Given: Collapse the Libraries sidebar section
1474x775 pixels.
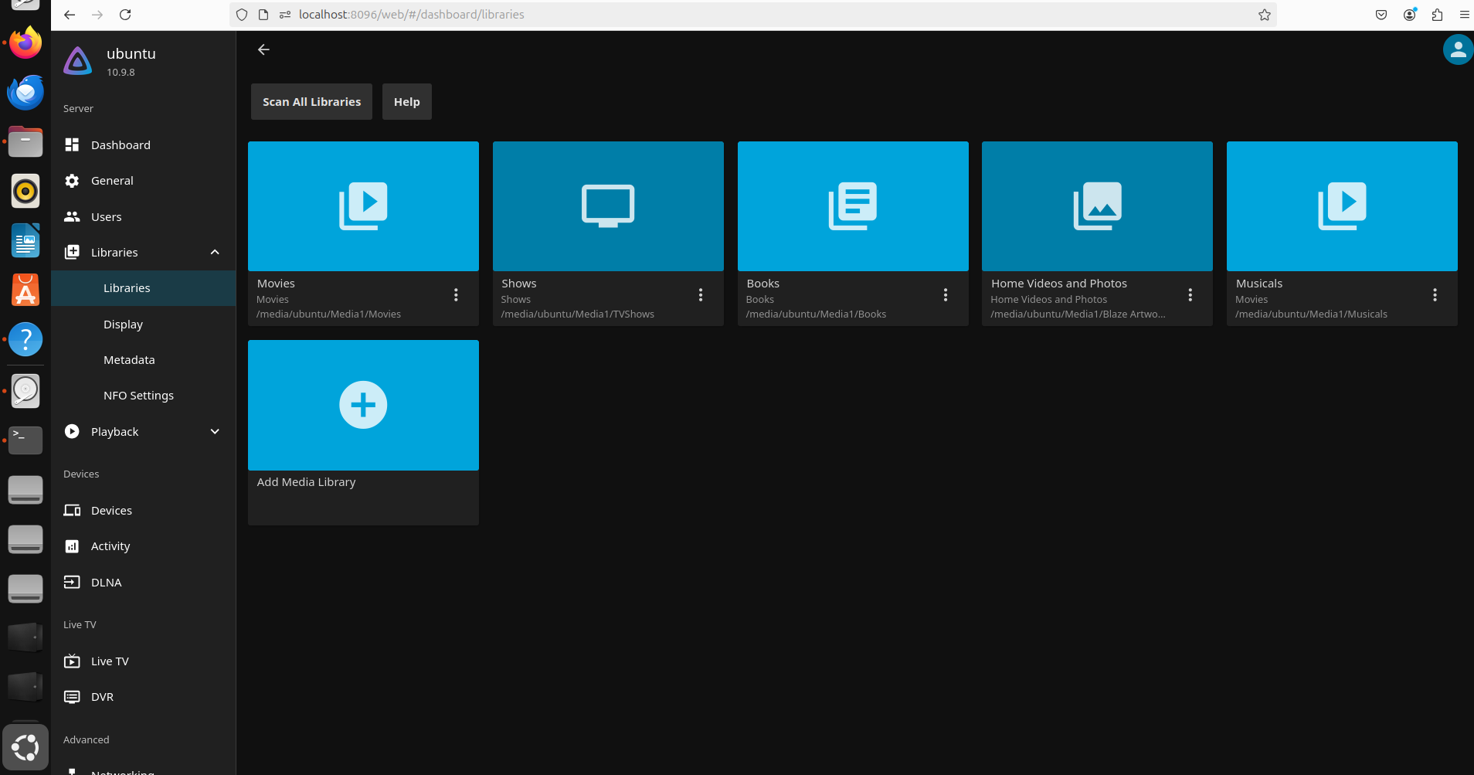Looking at the screenshot, I should coord(215,253).
